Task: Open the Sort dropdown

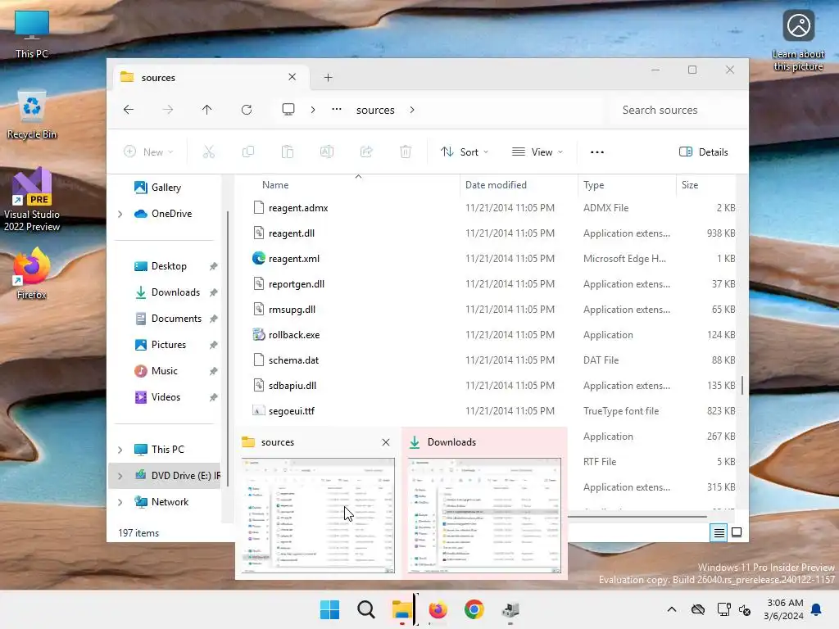Action: click(x=465, y=152)
